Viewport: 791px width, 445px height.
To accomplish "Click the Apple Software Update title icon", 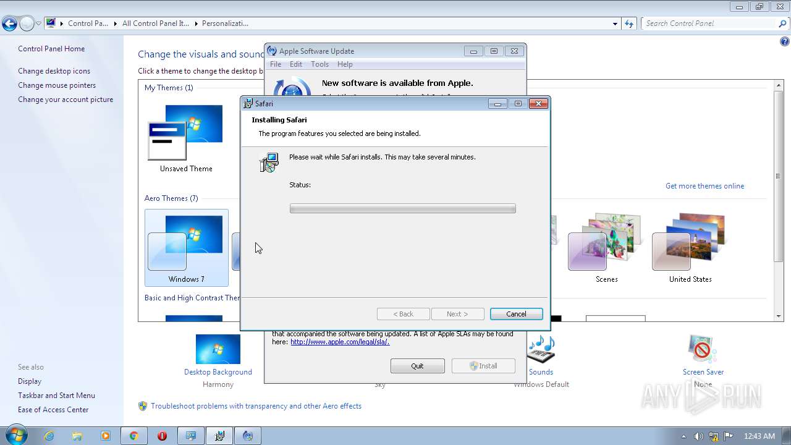I will tap(272, 51).
